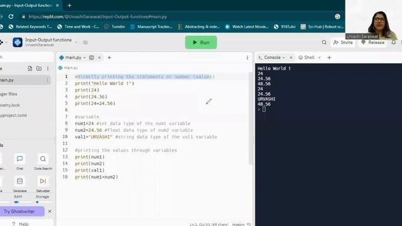This screenshot has height=226, width=402.
Task: Reload the browser page
Action: click(x=11, y=17)
